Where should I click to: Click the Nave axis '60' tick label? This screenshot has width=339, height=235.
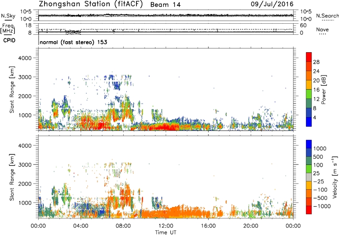point(303,25)
